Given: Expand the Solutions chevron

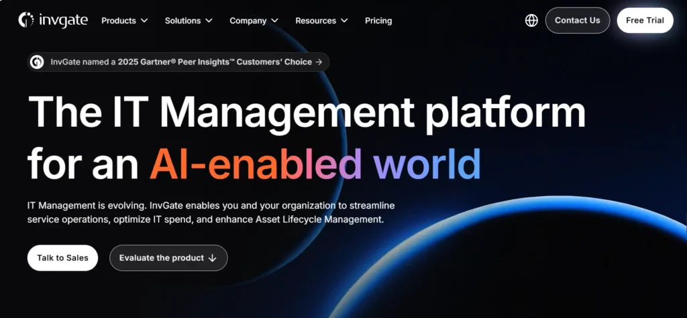Looking at the screenshot, I should (x=209, y=21).
